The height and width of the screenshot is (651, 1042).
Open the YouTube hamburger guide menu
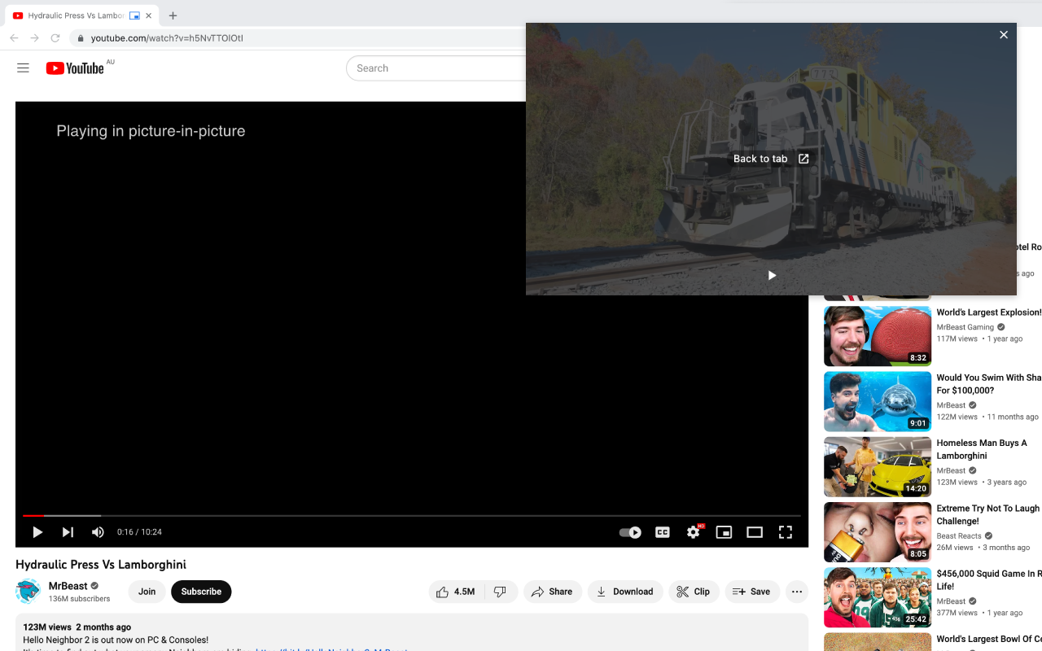tap(23, 68)
